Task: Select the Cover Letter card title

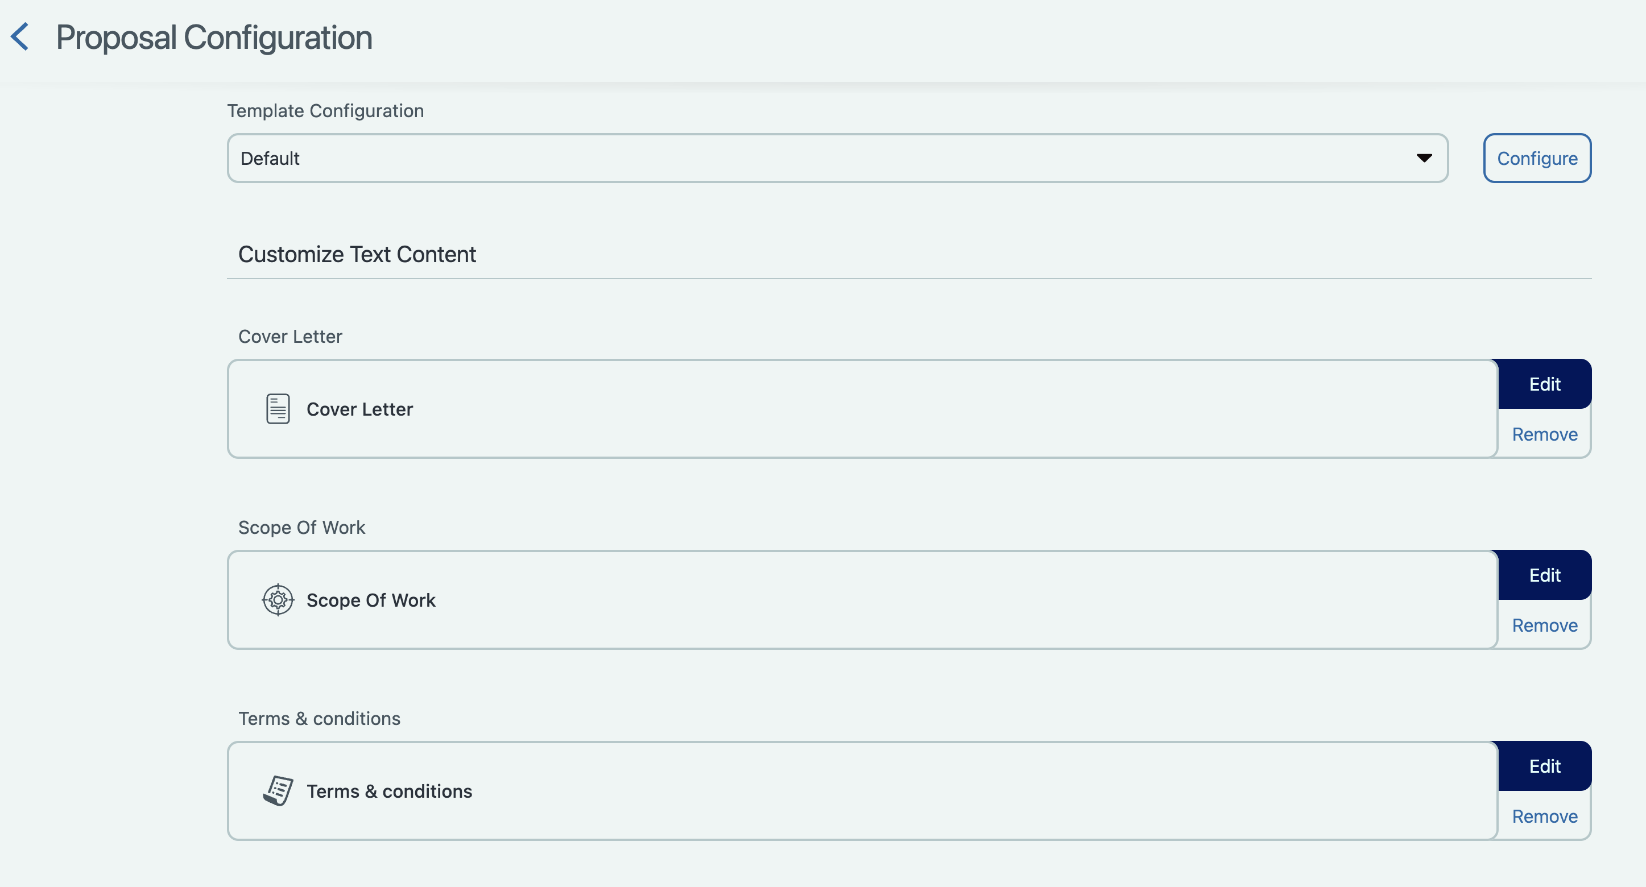Action: (360, 409)
